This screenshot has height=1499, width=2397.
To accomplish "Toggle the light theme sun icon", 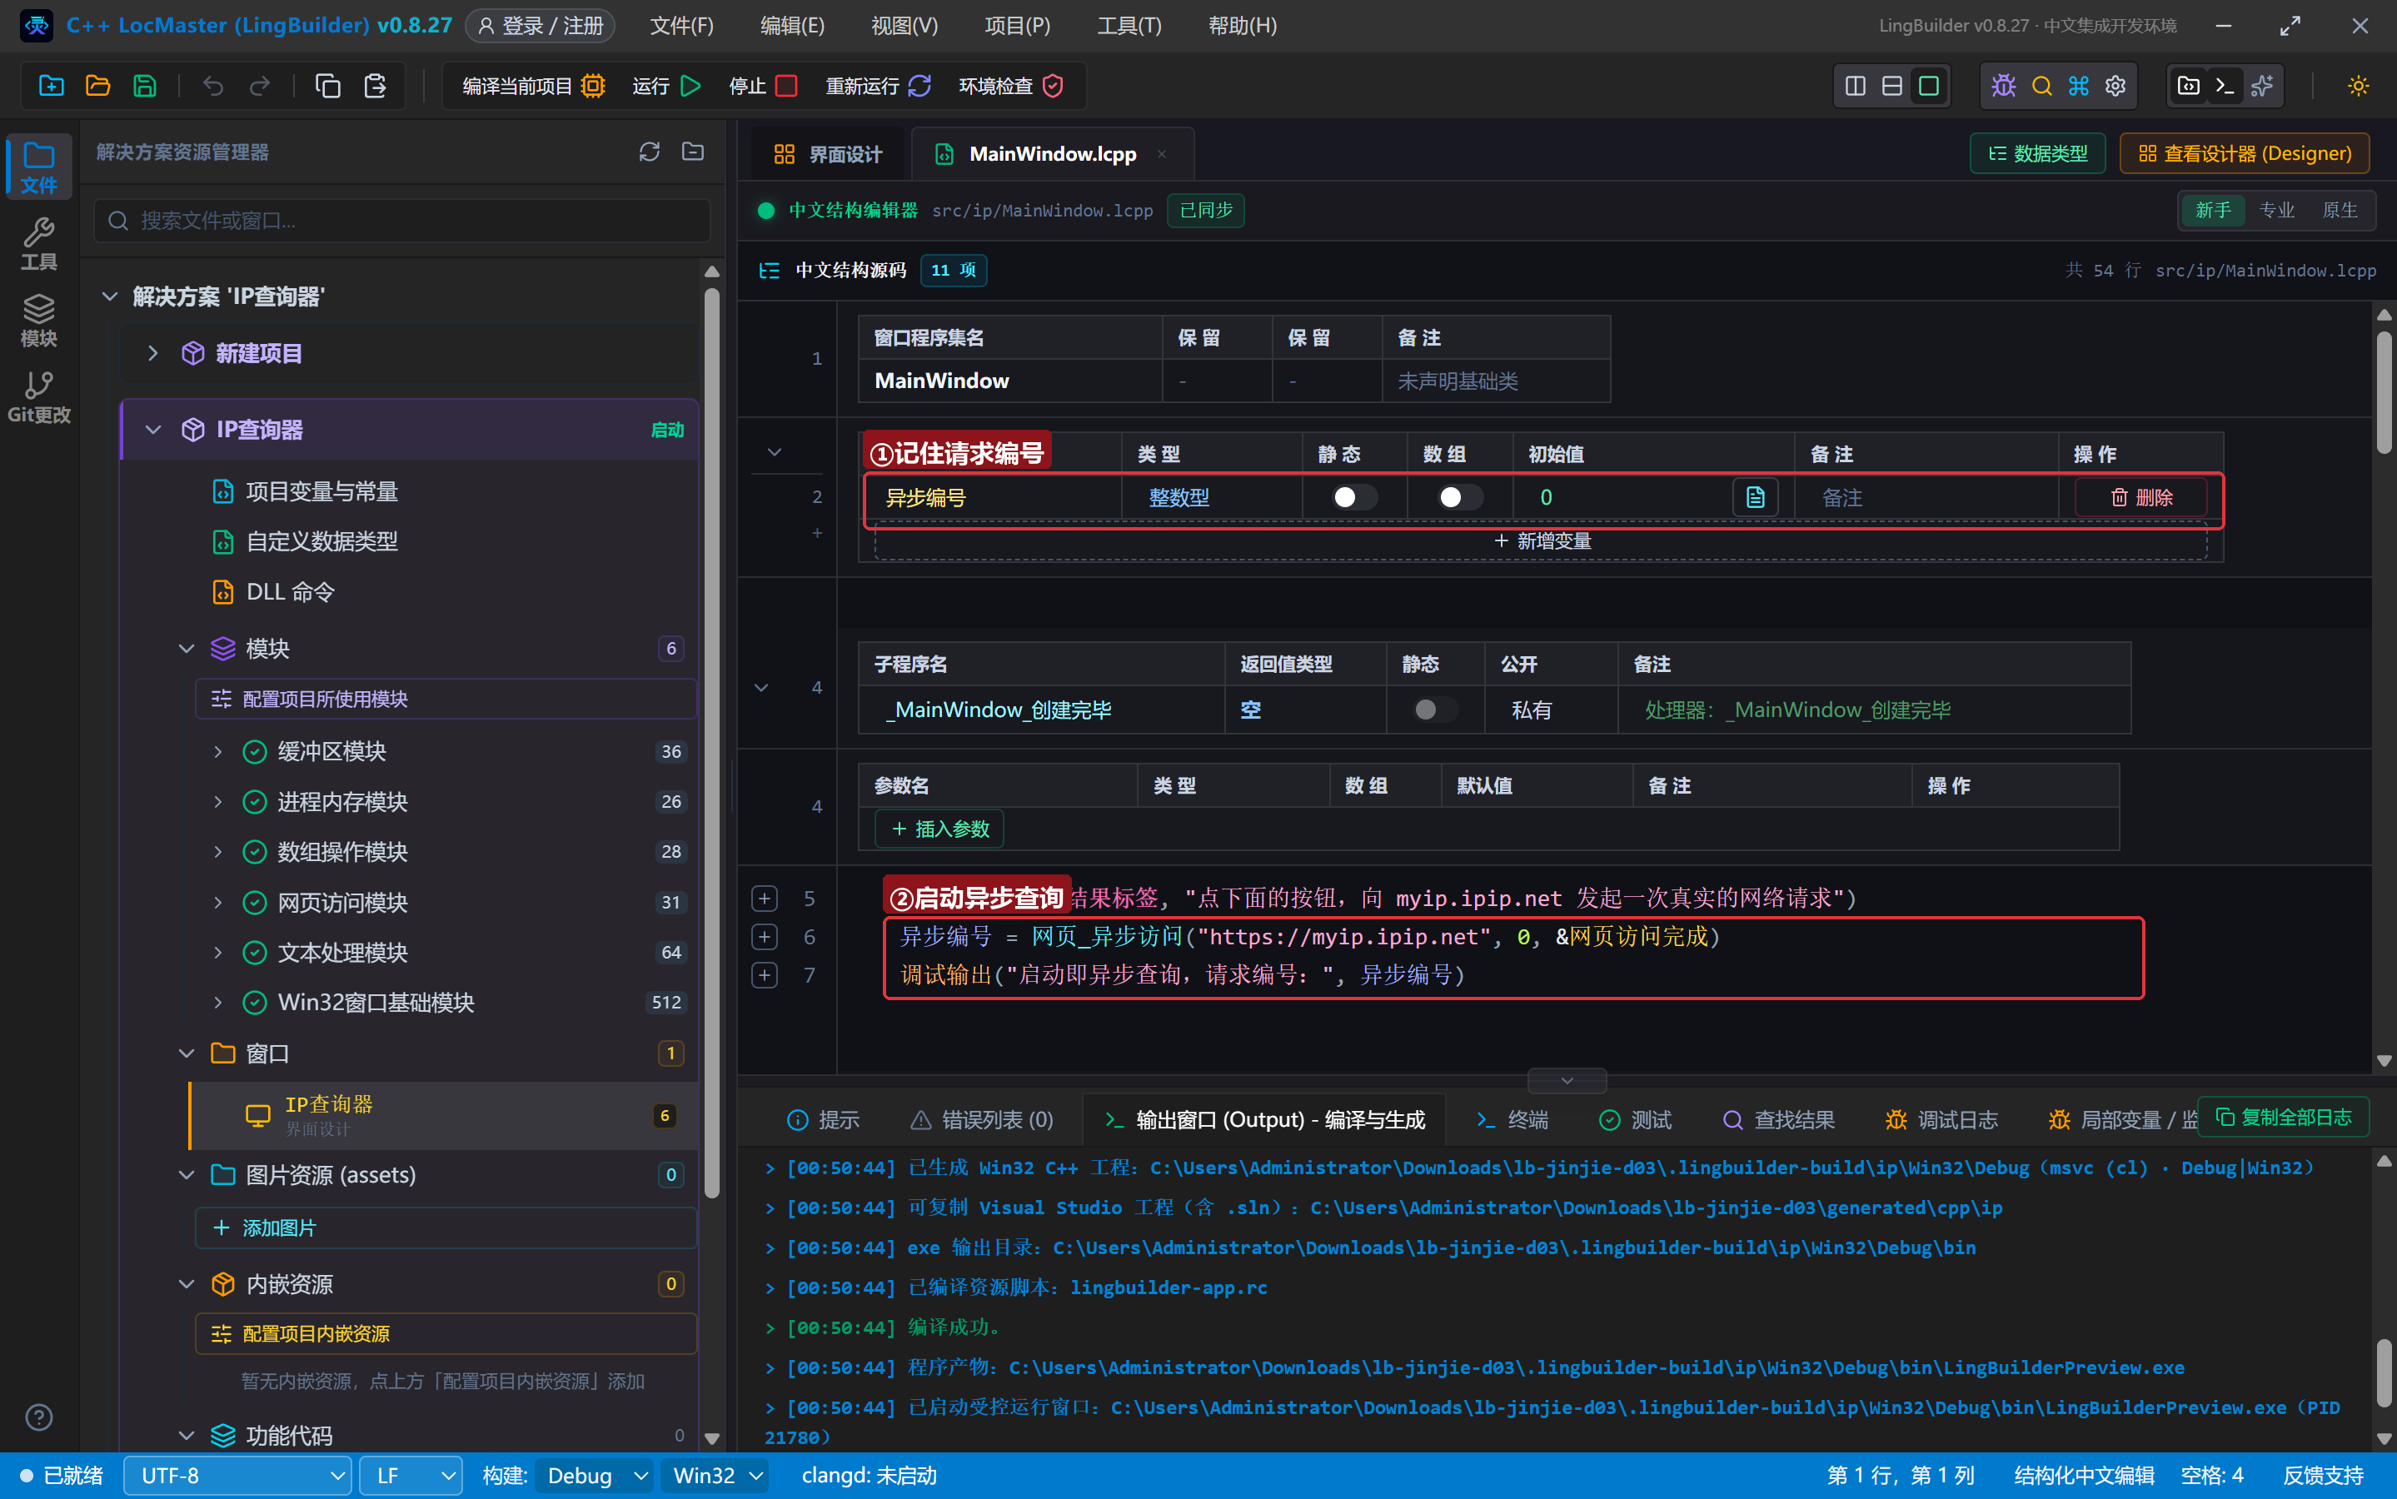I will (2359, 87).
